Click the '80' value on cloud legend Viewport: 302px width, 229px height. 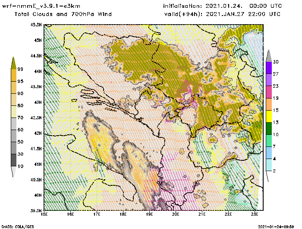tap(20, 105)
